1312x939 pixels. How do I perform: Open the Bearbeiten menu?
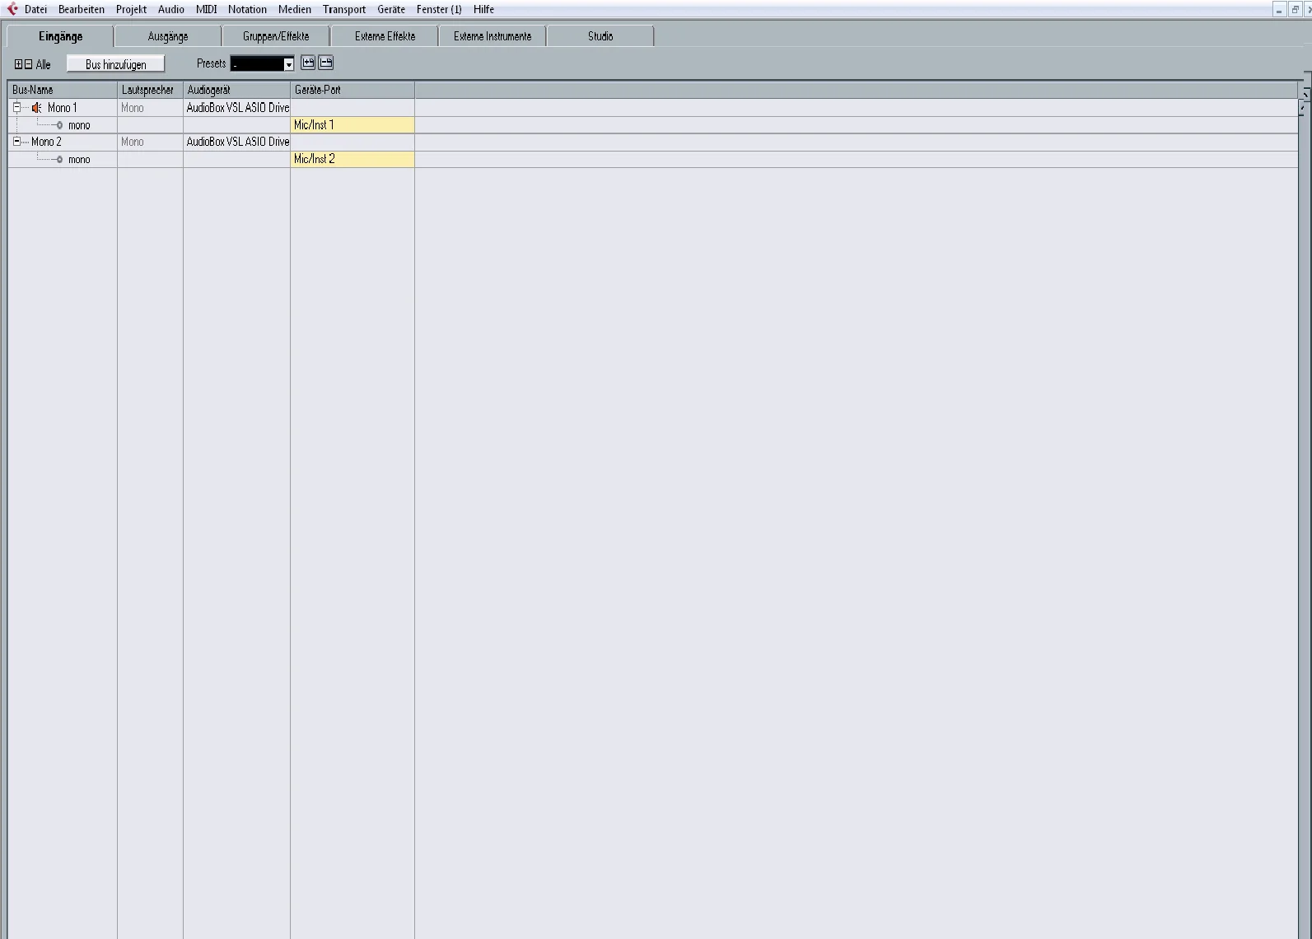click(x=82, y=9)
